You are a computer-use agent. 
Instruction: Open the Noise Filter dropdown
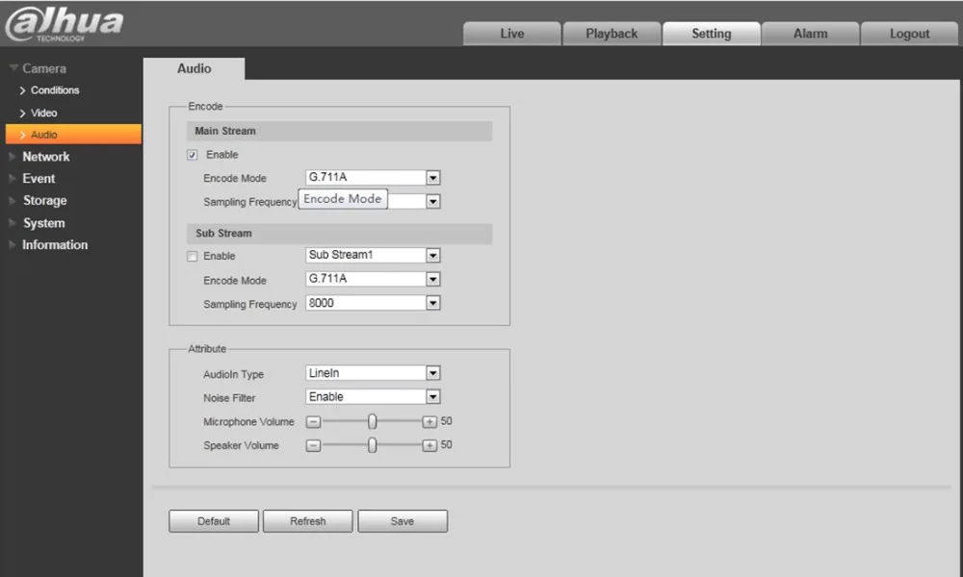373,397
